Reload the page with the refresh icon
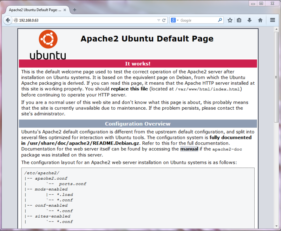The height and width of the screenshot is (231, 281). 164,20
